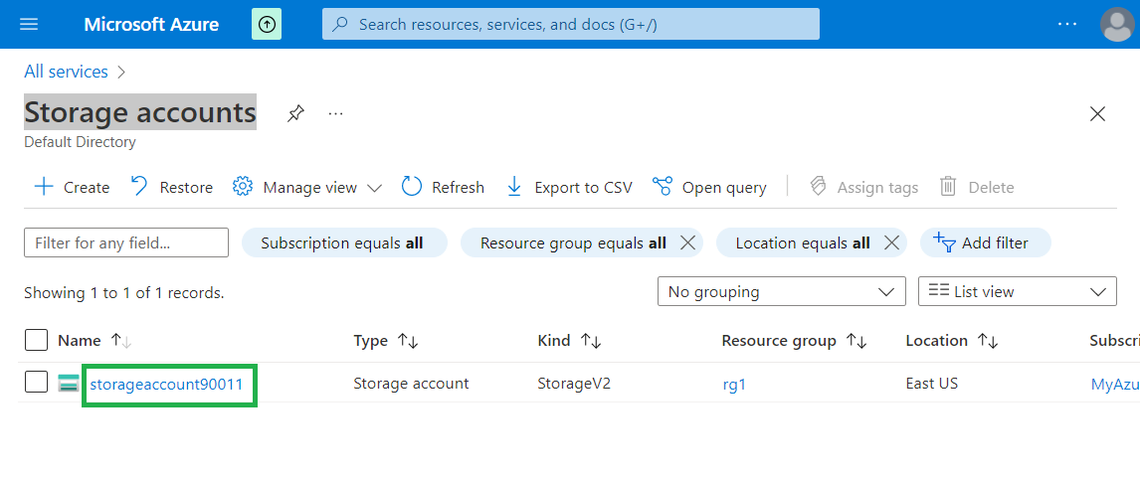1140x481 pixels.
Task: Open the No grouping dropdown
Action: (x=782, y=291)
